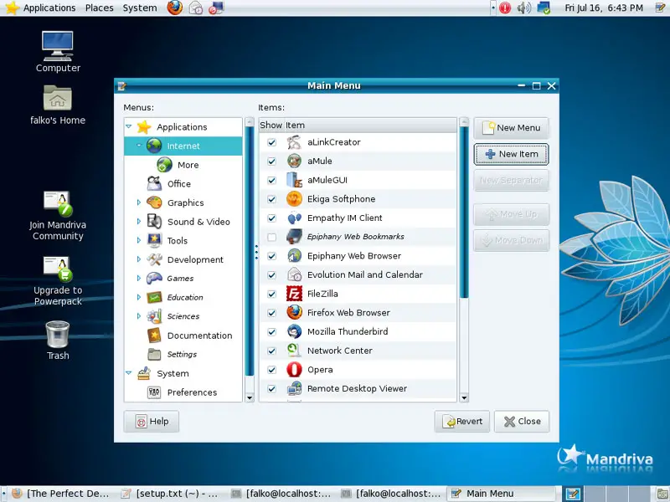Screen dimensions: 670x502
Task: Click the network status icon beside the volume
Action: point(544,8)
